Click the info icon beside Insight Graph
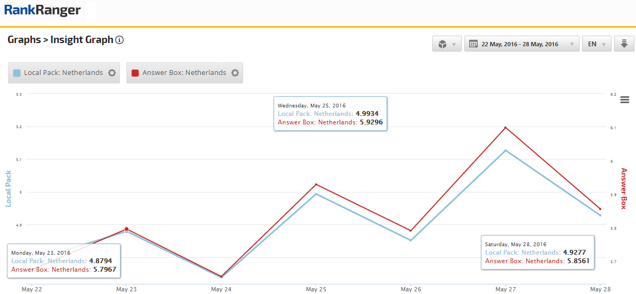Screen dimensions: 636x294 [120, 40]
